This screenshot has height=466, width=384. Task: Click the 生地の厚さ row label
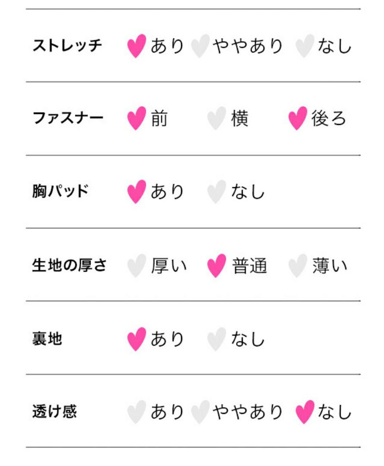[x=69, y=265]
